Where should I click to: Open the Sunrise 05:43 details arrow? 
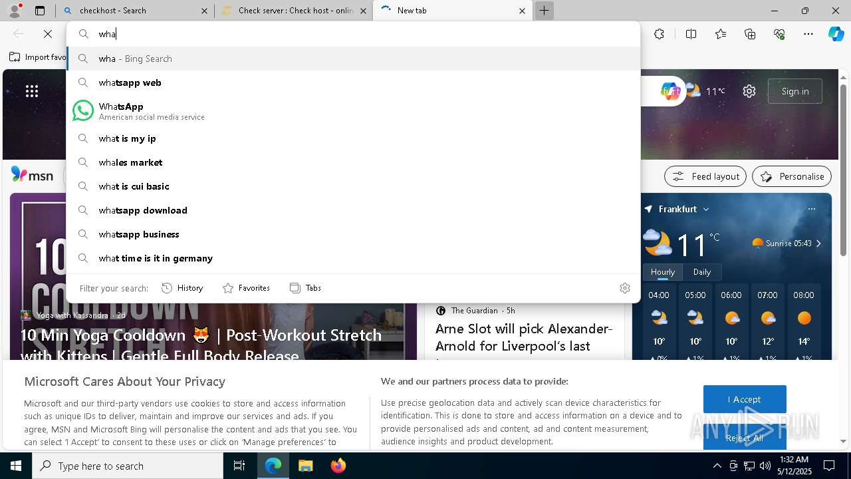pos(818,243)
